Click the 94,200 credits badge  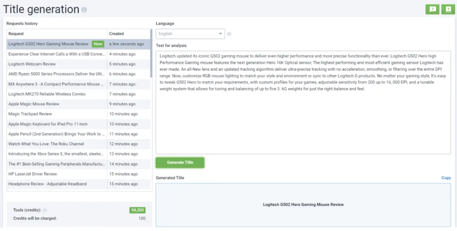[x=137, y=210]
